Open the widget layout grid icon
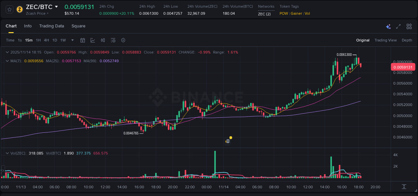This screenshot has width=418, height=196. [409, 26]
